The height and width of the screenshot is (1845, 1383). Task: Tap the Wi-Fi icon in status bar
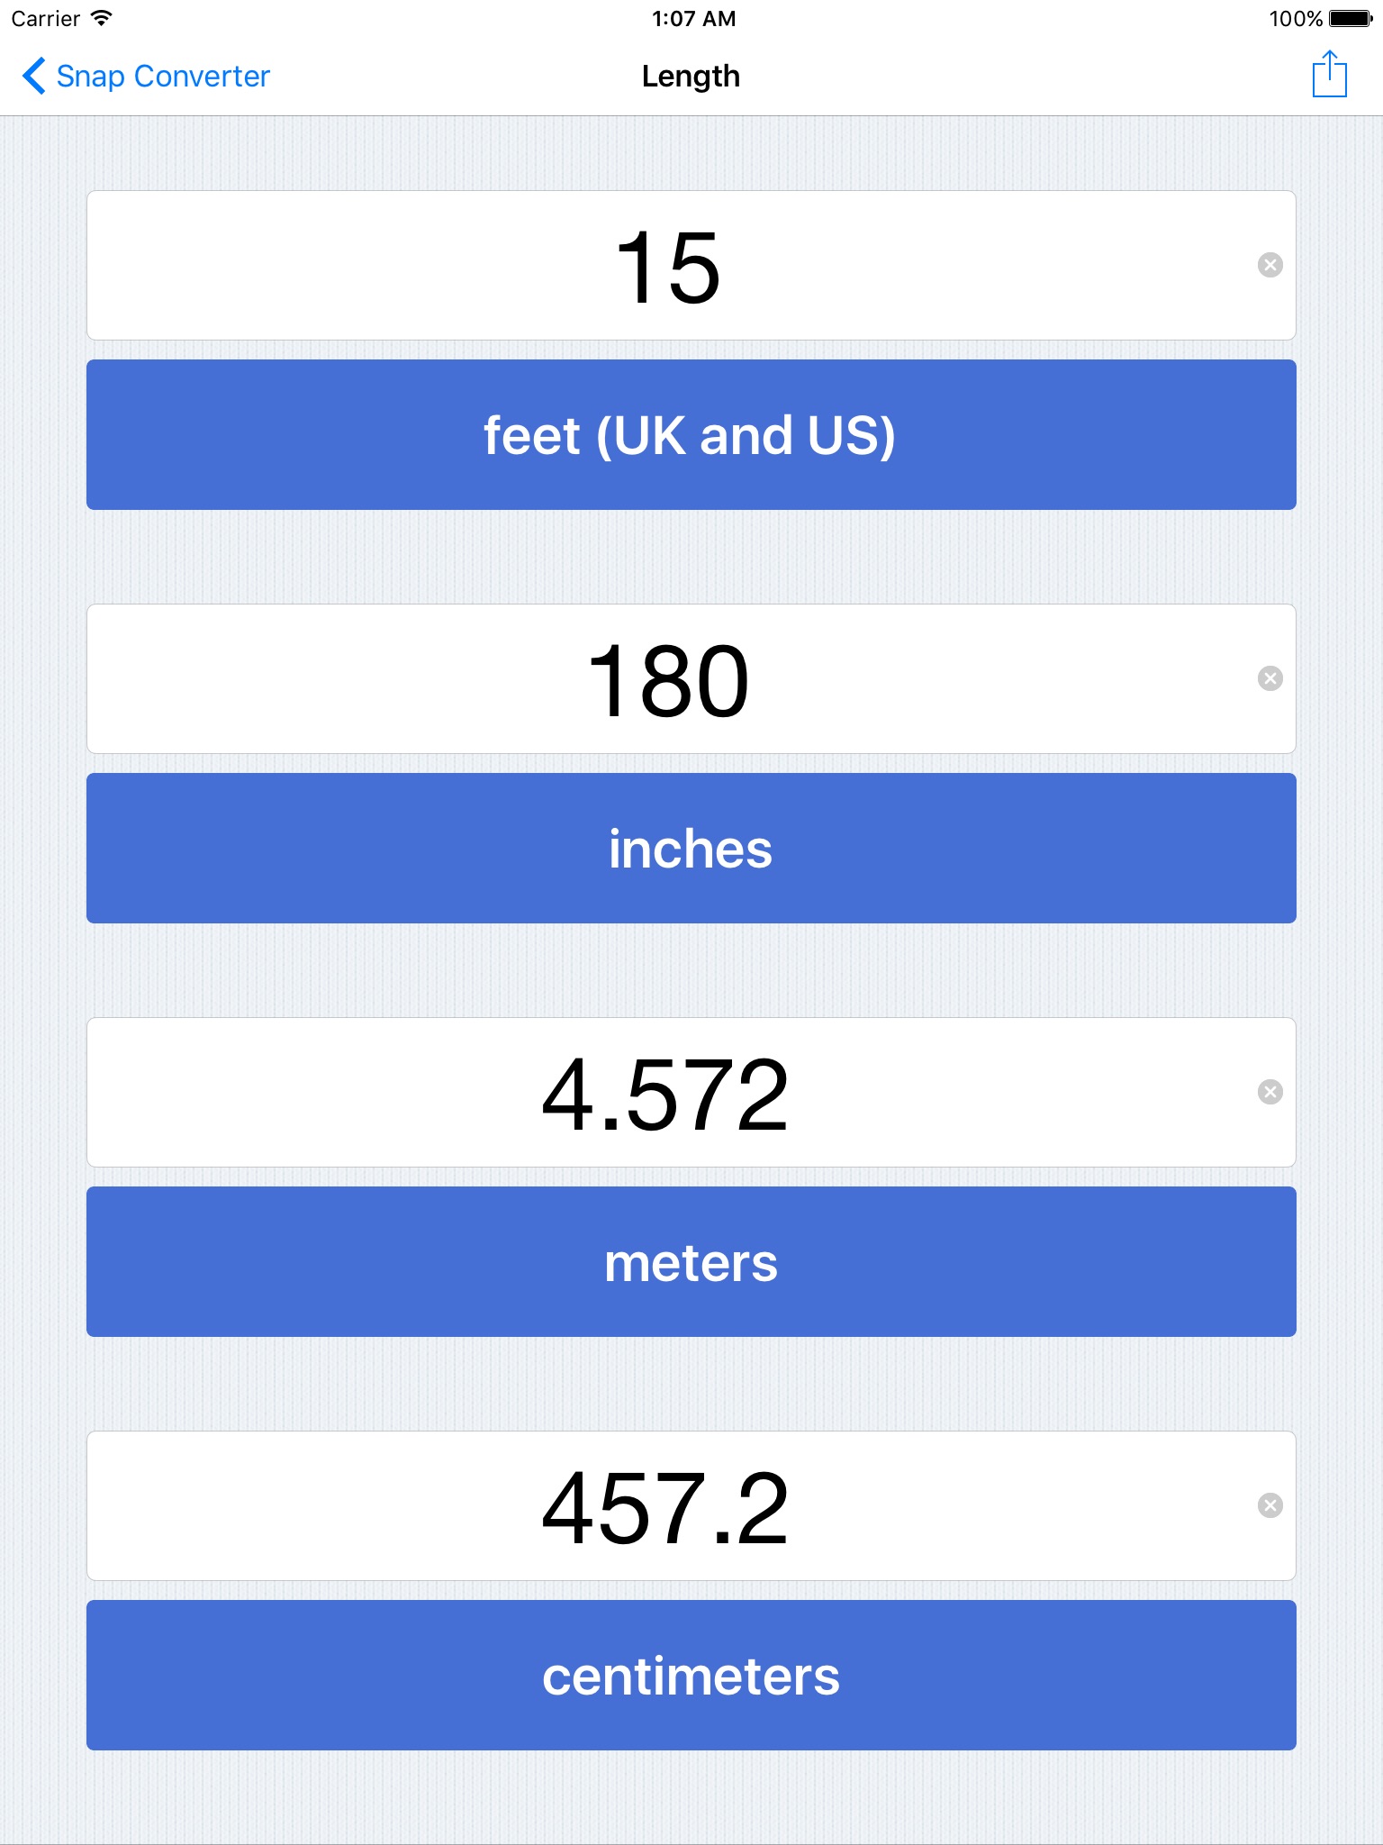102,18
